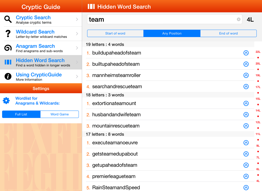Tap the circled arrow icon for getupaheadofsteam
Screen dimensions: 262x191
click(x=246, y=165)
